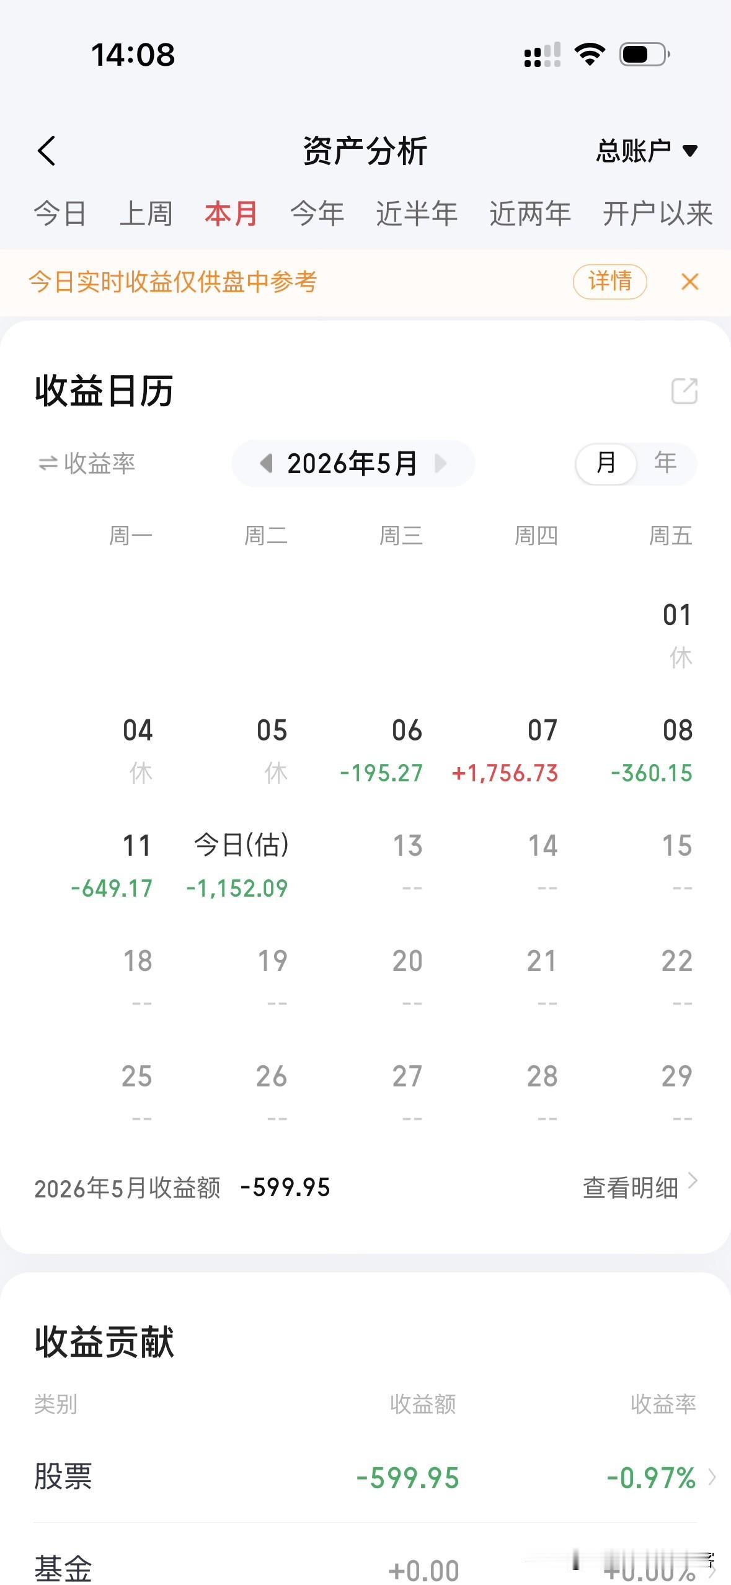Image resolution: width=731 pixels, height=1585 pixels.
Task: Switch to the 近两年 tab
Action: tap(530, 214)
